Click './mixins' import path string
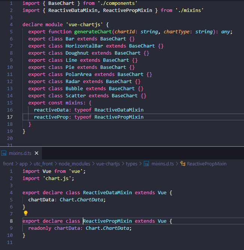Screen dimensions: 244x250 pyautogui.click(x=189, y=10)
